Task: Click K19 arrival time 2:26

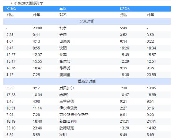Action: (10, 88)
